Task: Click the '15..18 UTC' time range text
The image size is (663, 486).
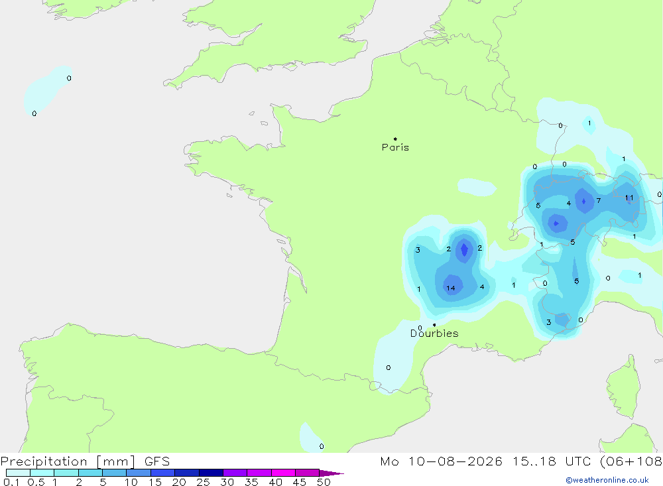Action: coord(552,461)
